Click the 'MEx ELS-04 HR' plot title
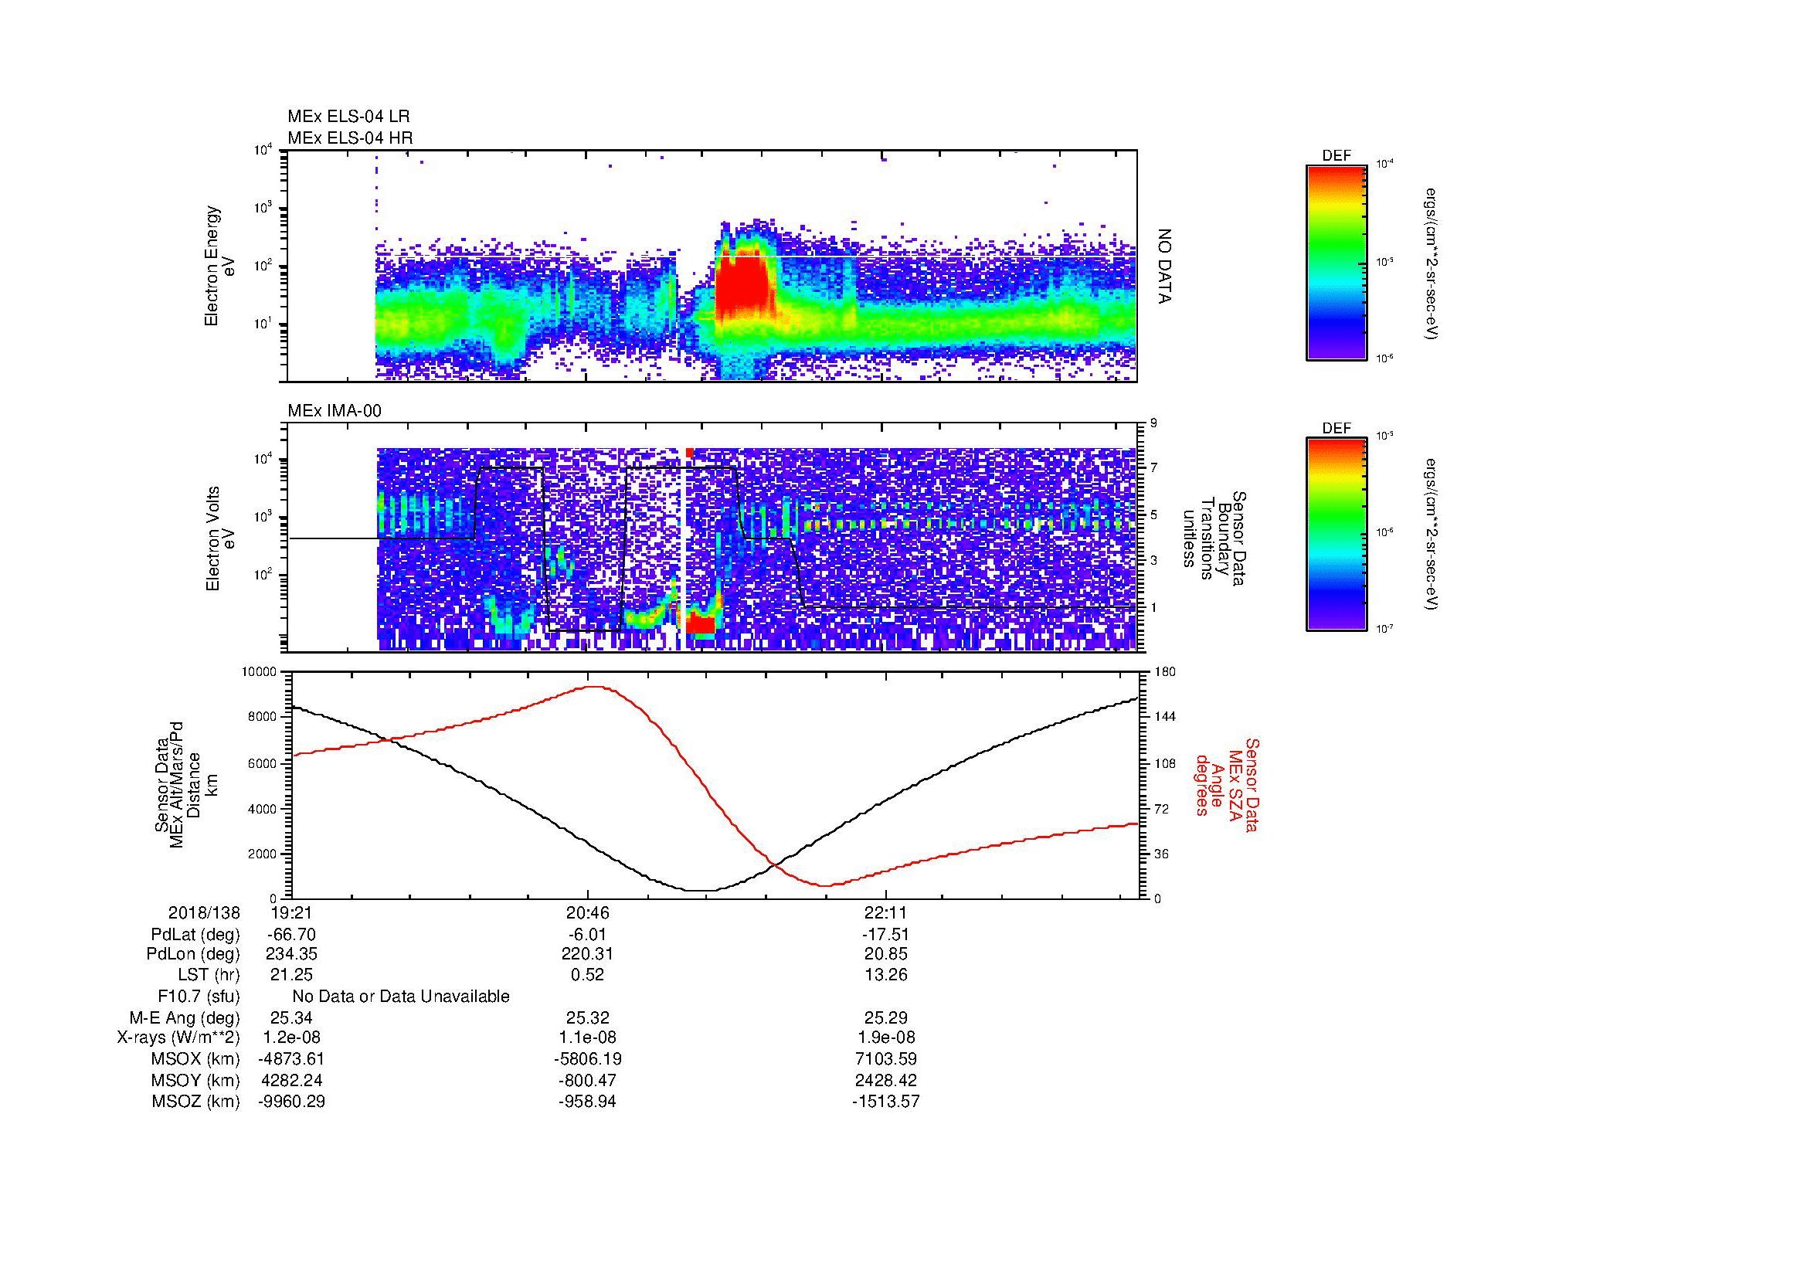The height and width of the screenshot is (1277, 1807). (350, 138)
